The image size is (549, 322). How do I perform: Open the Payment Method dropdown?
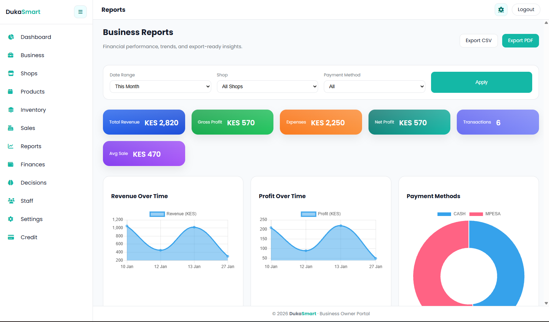point(374,86)
